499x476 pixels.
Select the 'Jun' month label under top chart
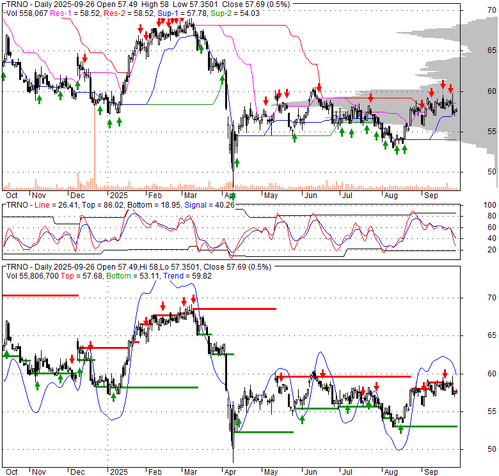(311, 196)
